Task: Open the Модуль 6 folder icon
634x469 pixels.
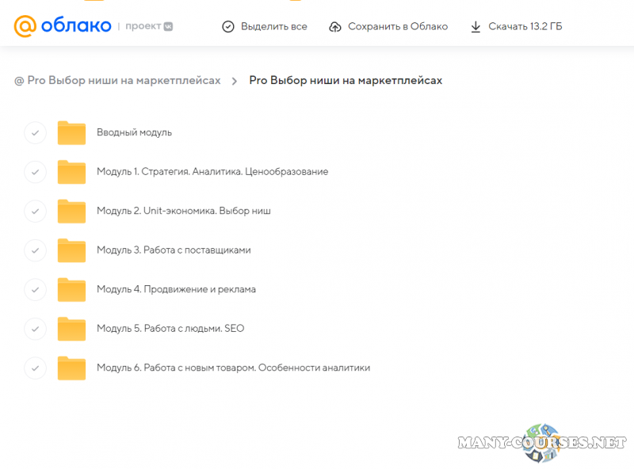Action: click(x=71, y=368)
